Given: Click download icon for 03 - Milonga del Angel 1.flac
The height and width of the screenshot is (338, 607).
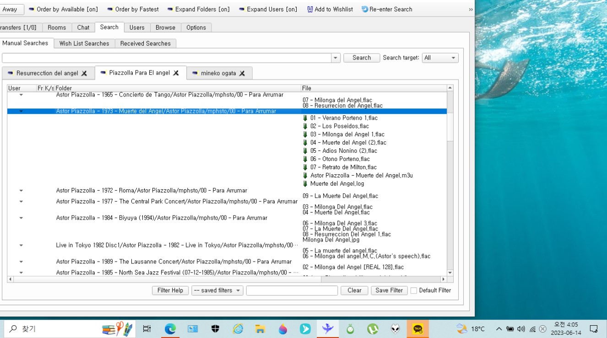Looking at the screenshot, I should (x=305, y=134).
